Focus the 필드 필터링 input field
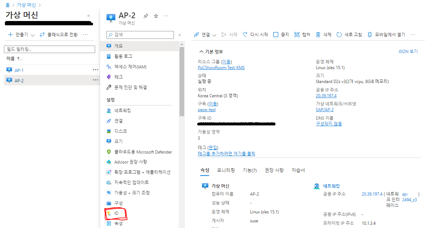The image size is (425, 228). point(49,50)
